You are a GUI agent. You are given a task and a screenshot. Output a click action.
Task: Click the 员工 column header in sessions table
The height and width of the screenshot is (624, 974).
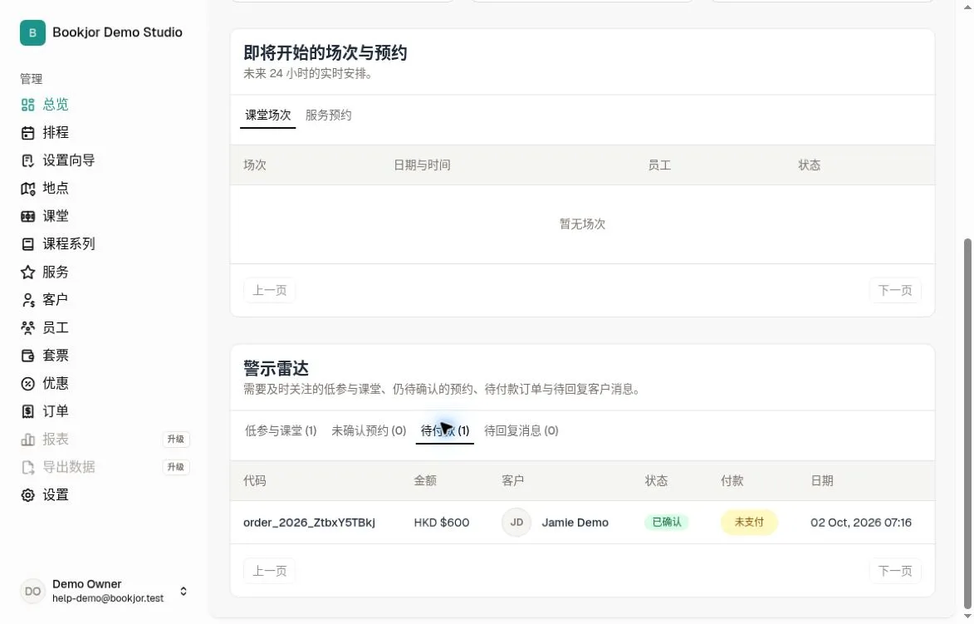coord(659,165)
